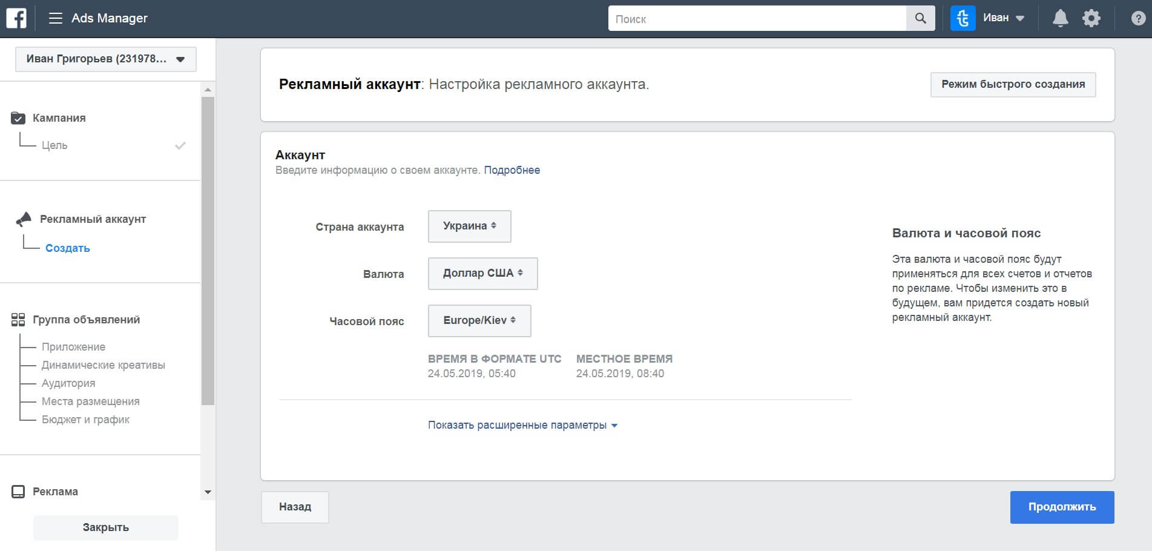Open the Часовой пояс Europe/Kiev dropdown

point(479,321)
